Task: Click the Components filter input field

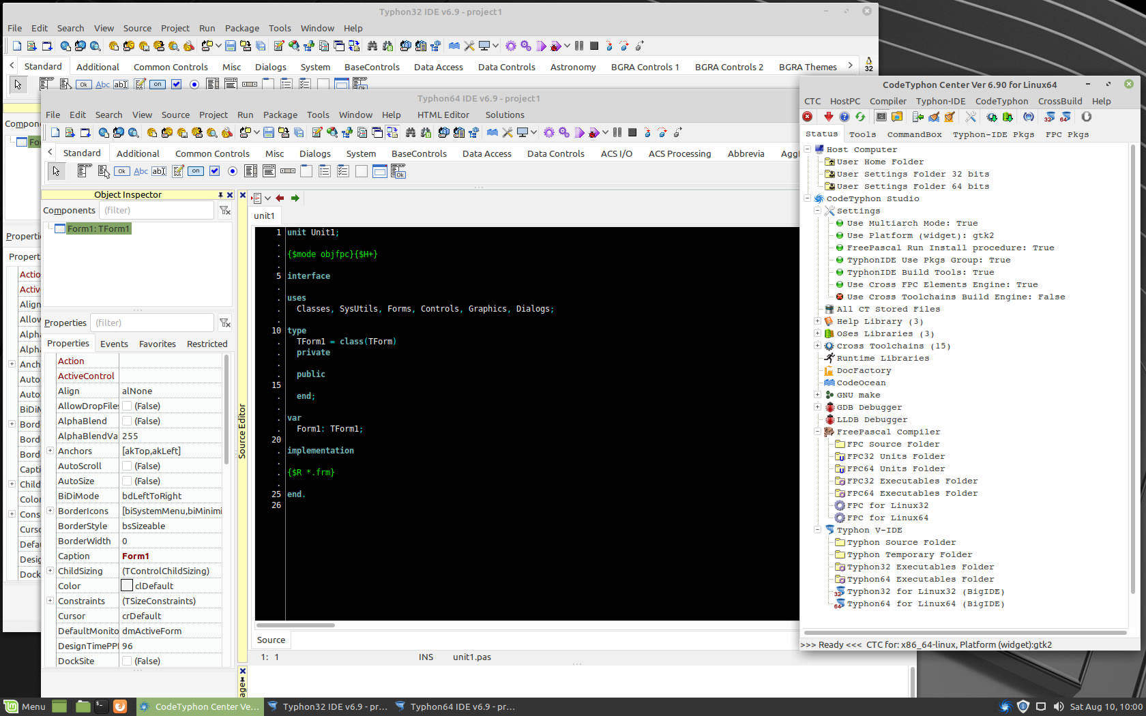Action: [156, 211]
